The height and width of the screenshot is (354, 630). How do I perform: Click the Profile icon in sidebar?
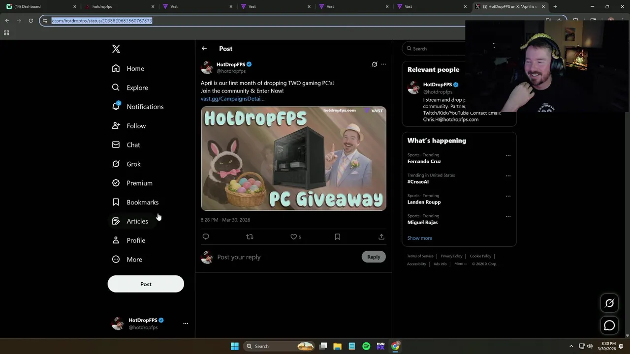(116, 240)
